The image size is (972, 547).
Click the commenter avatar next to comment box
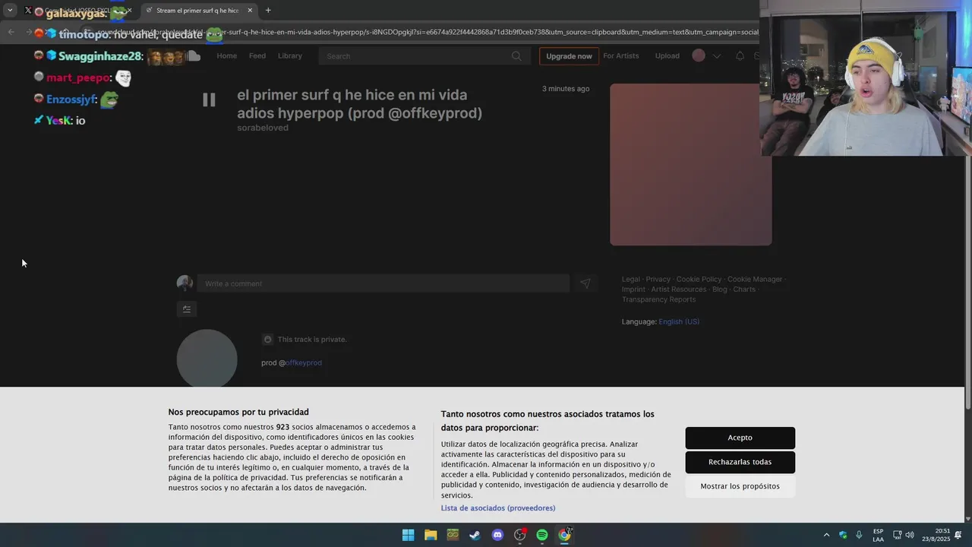click(185, 283)
